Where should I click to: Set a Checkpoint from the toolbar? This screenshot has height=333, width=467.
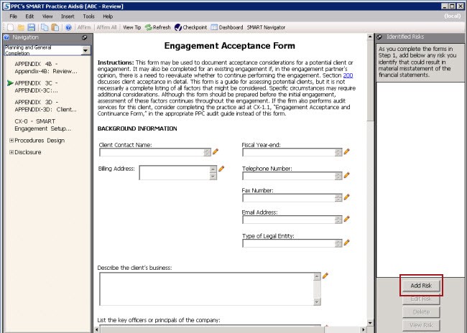click(190, 27)
